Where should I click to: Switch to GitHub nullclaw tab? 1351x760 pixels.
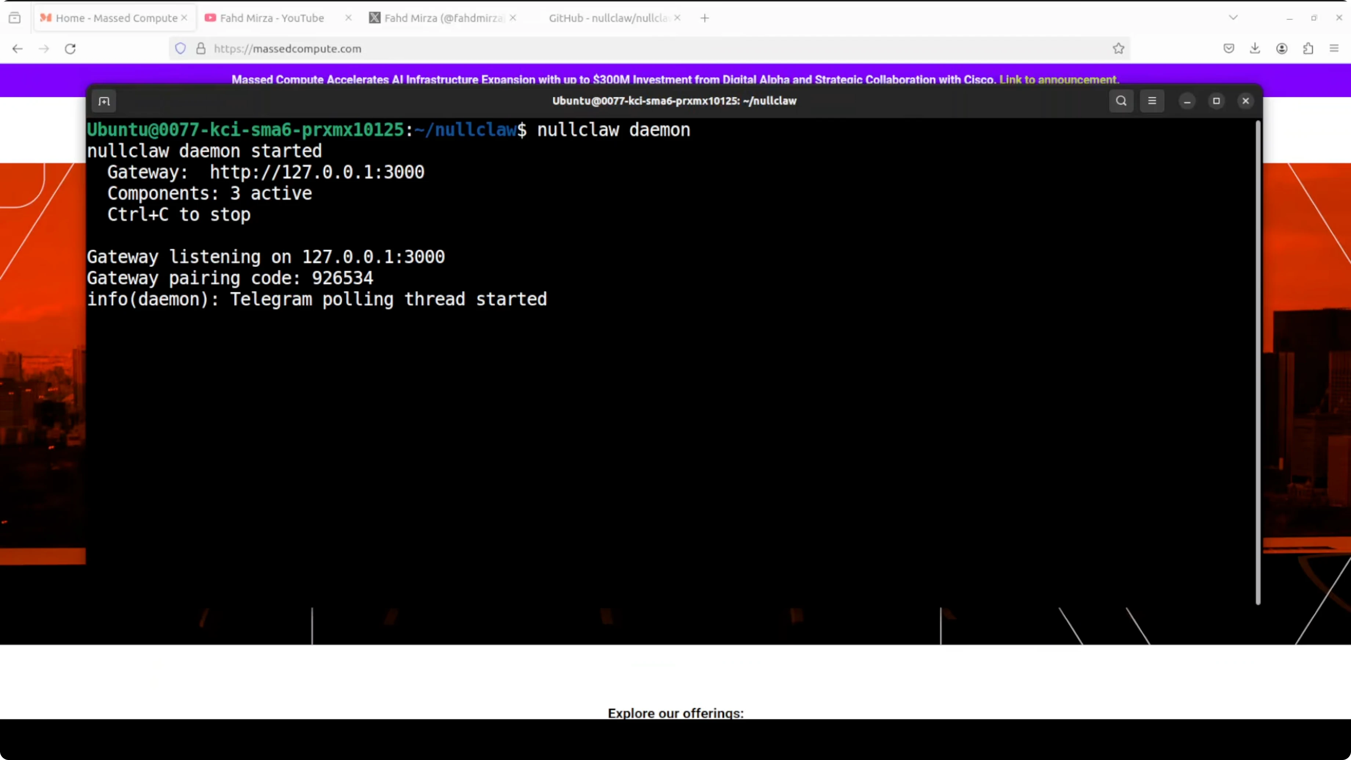coord(607,18)
